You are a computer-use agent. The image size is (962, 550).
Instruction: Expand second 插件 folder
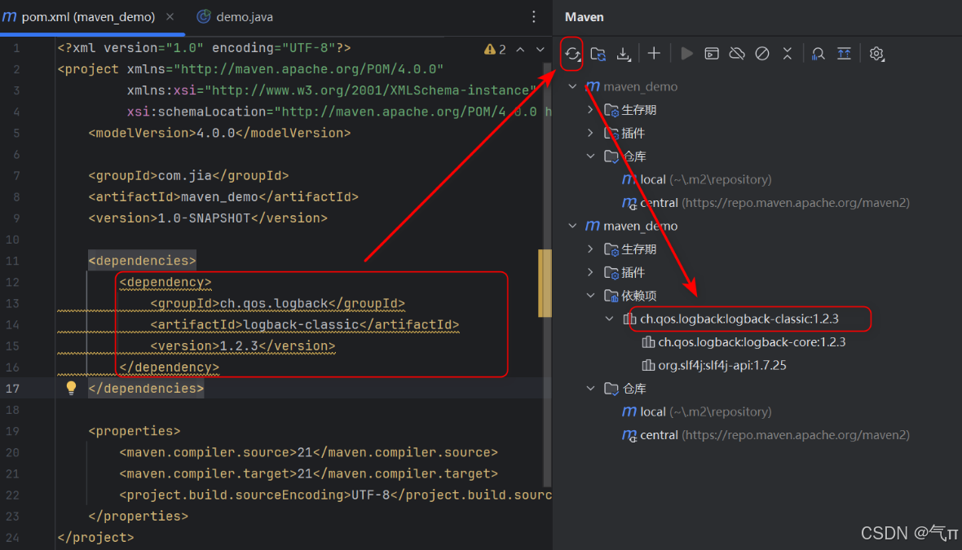pos(590,272)
